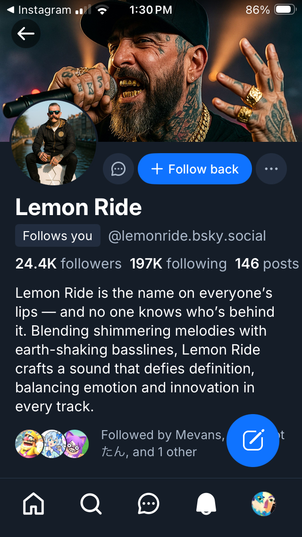302x537 pixels.
Task: Click the Follow back button
Action: click(194, 169)
